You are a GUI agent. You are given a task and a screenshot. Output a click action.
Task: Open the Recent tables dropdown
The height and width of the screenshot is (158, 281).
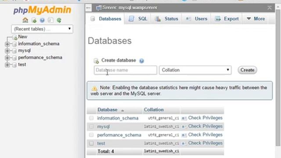(42, 29)
